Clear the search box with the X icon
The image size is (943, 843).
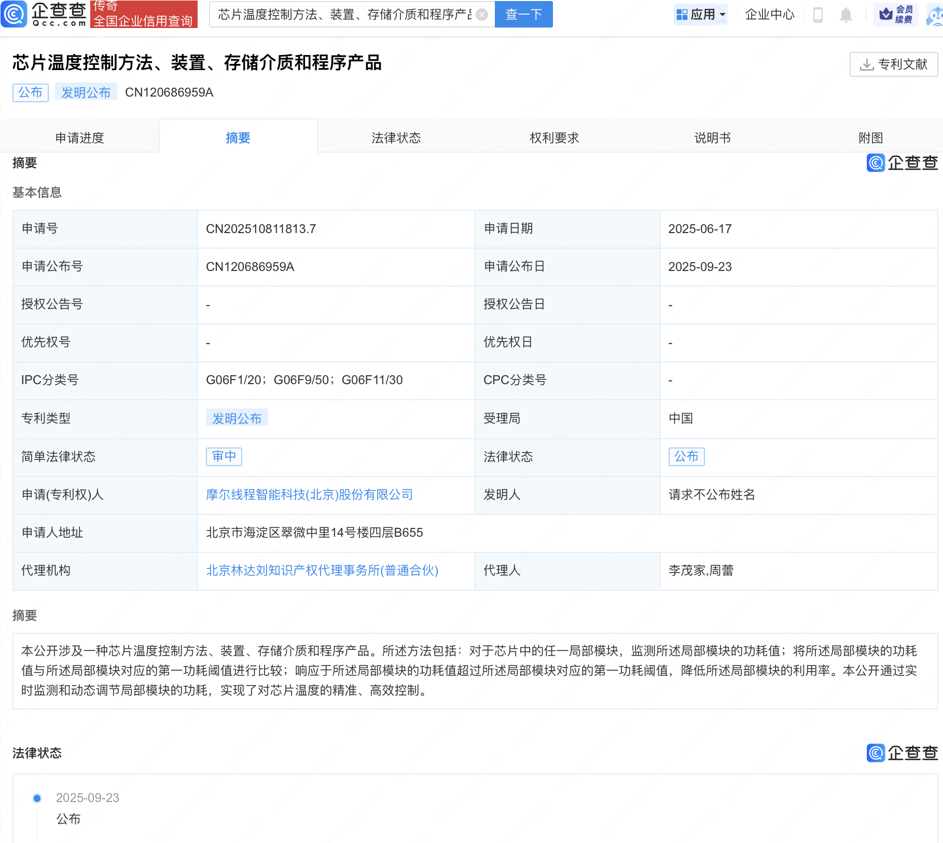tap(482, 15)
